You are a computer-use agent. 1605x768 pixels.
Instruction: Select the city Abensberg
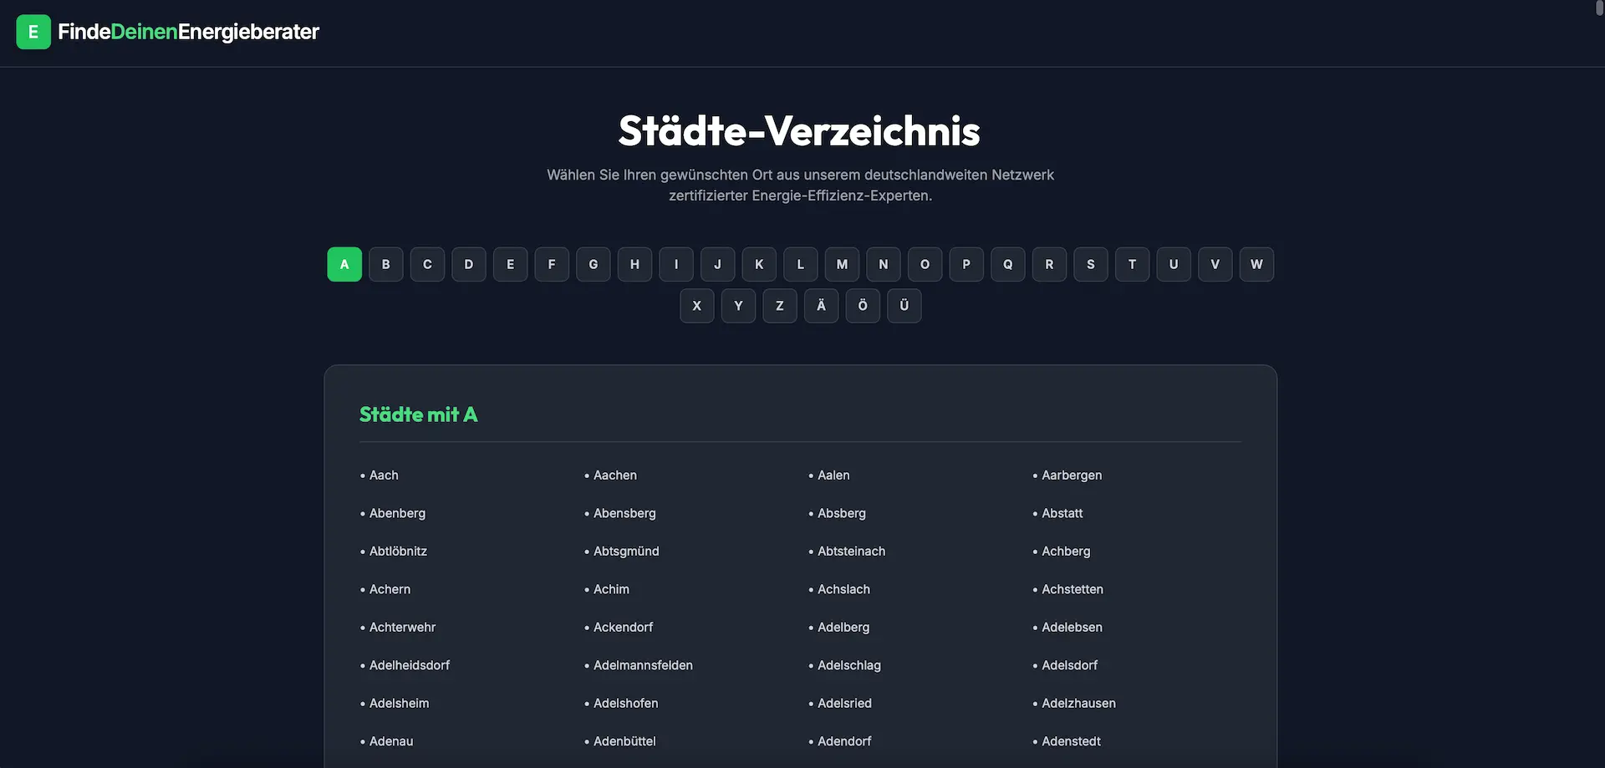[x=624, y=513]
